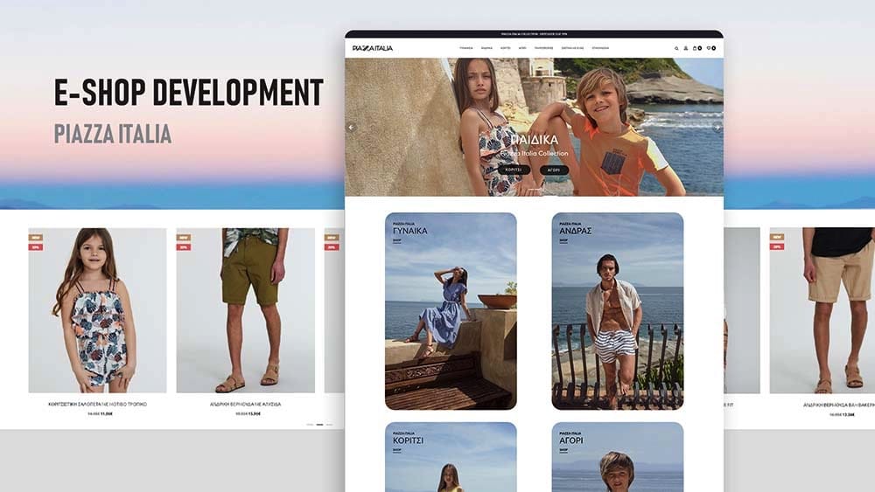Image resolution: width=875 pixels, height=492 pixels.
Task: Click the SHOP link on ΑΓΟΡΙ category card
Action: [x=563, y=450]
